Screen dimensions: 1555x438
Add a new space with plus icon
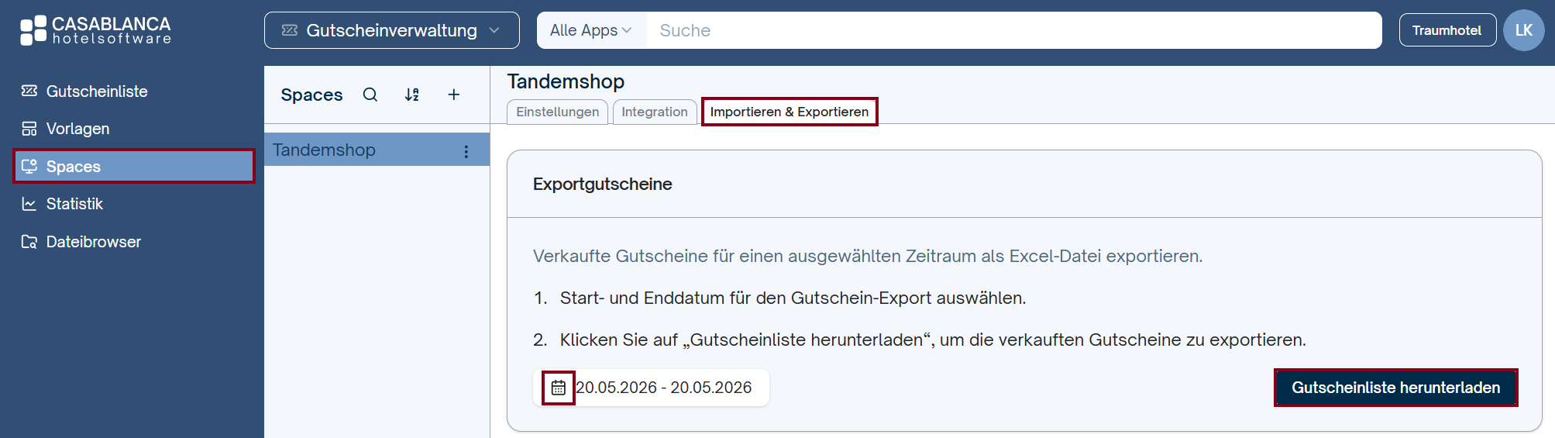[x=454, y=95]
